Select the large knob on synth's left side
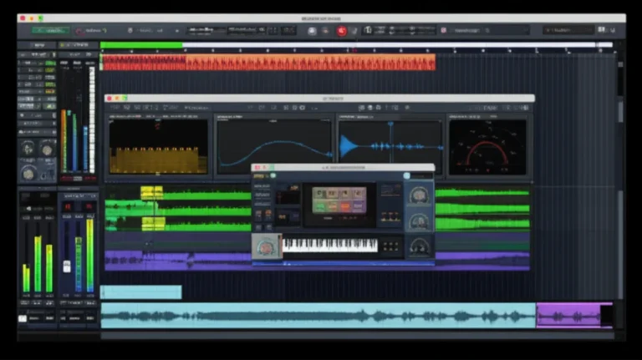This screenshot has height=360, width=642. click(266, 246)
